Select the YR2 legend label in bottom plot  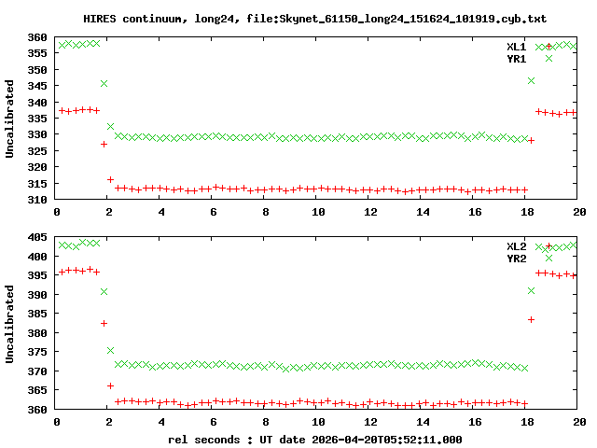pos(516,259)
